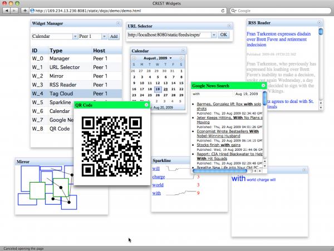Pick August 12 in the Calendar
The image size is (334, 251).
158,83
